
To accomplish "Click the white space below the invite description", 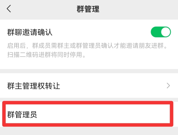I will click(89, 64).
